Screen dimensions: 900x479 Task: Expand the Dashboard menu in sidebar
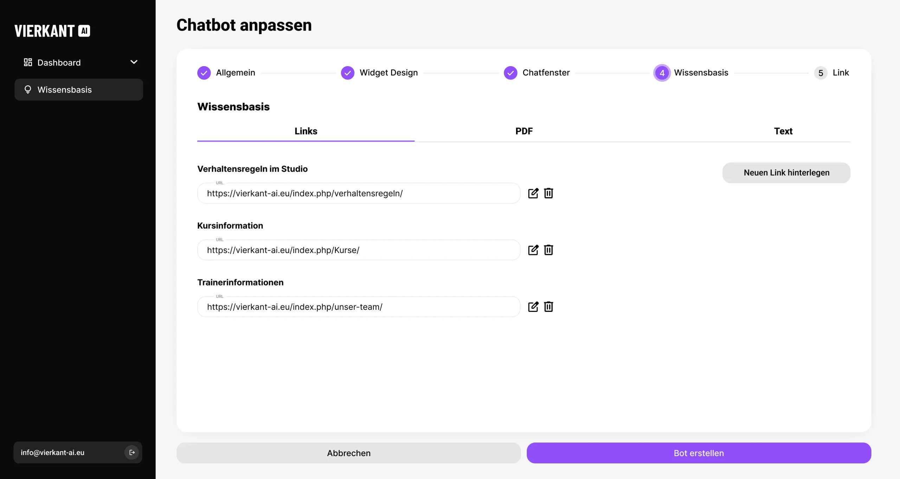click(x=134, y=62)
